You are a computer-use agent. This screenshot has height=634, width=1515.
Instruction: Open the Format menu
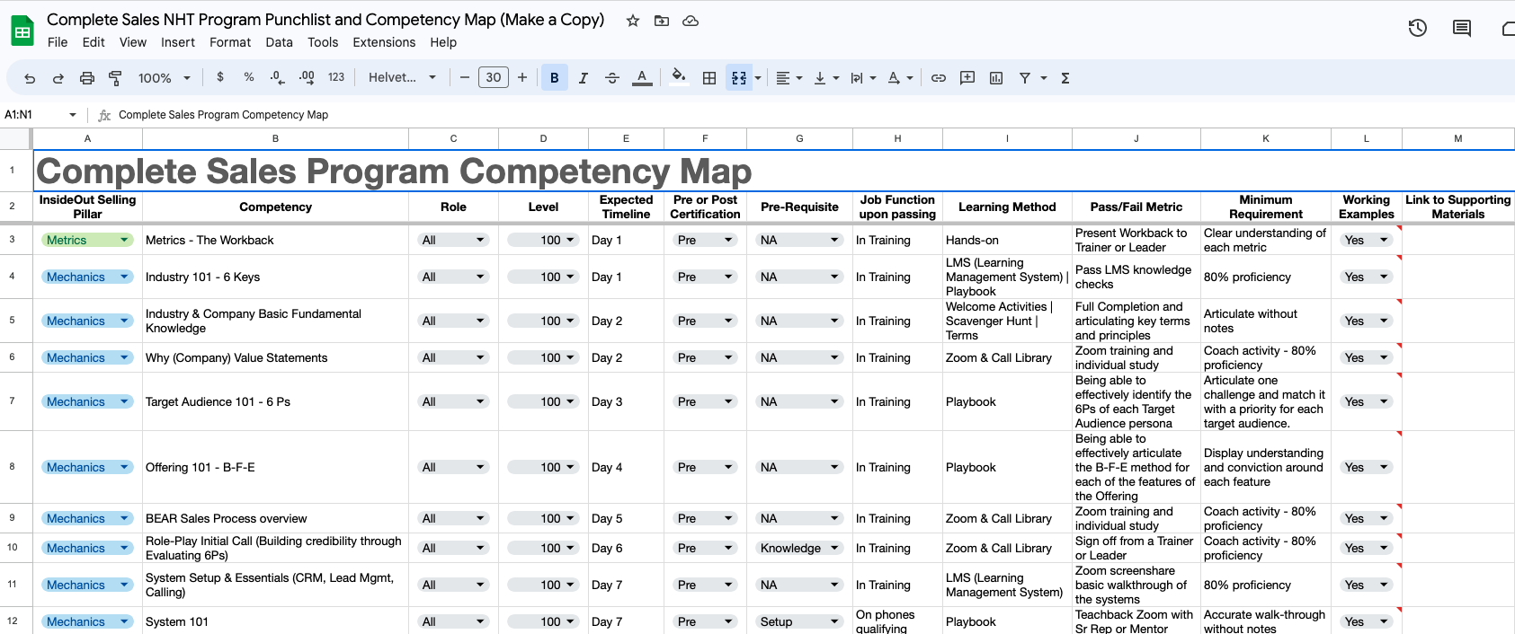tap(230, 42)
